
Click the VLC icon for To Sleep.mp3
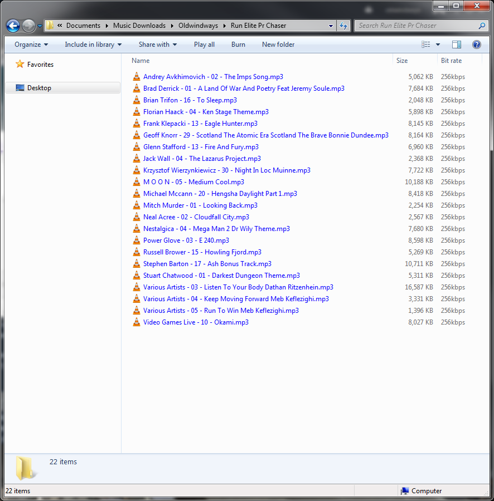click(137, 100)
